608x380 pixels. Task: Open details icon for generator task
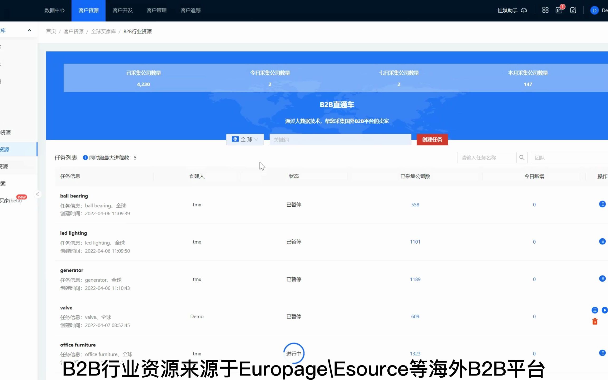(x=602, y=278)
